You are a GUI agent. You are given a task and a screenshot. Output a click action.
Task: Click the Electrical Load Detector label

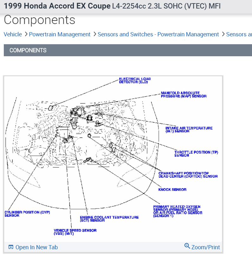click(135, 81)
